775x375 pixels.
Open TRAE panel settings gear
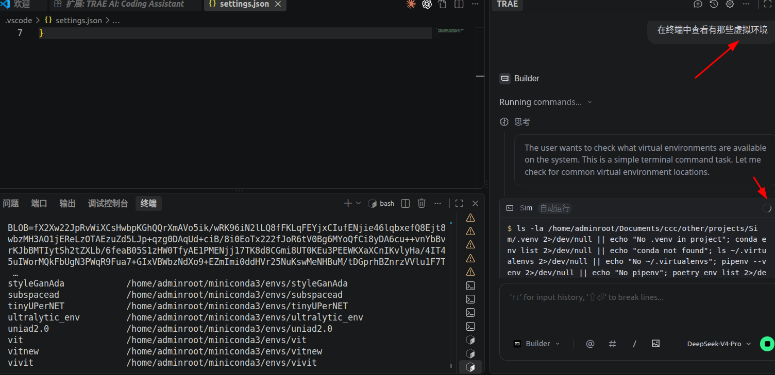point(730,4)
